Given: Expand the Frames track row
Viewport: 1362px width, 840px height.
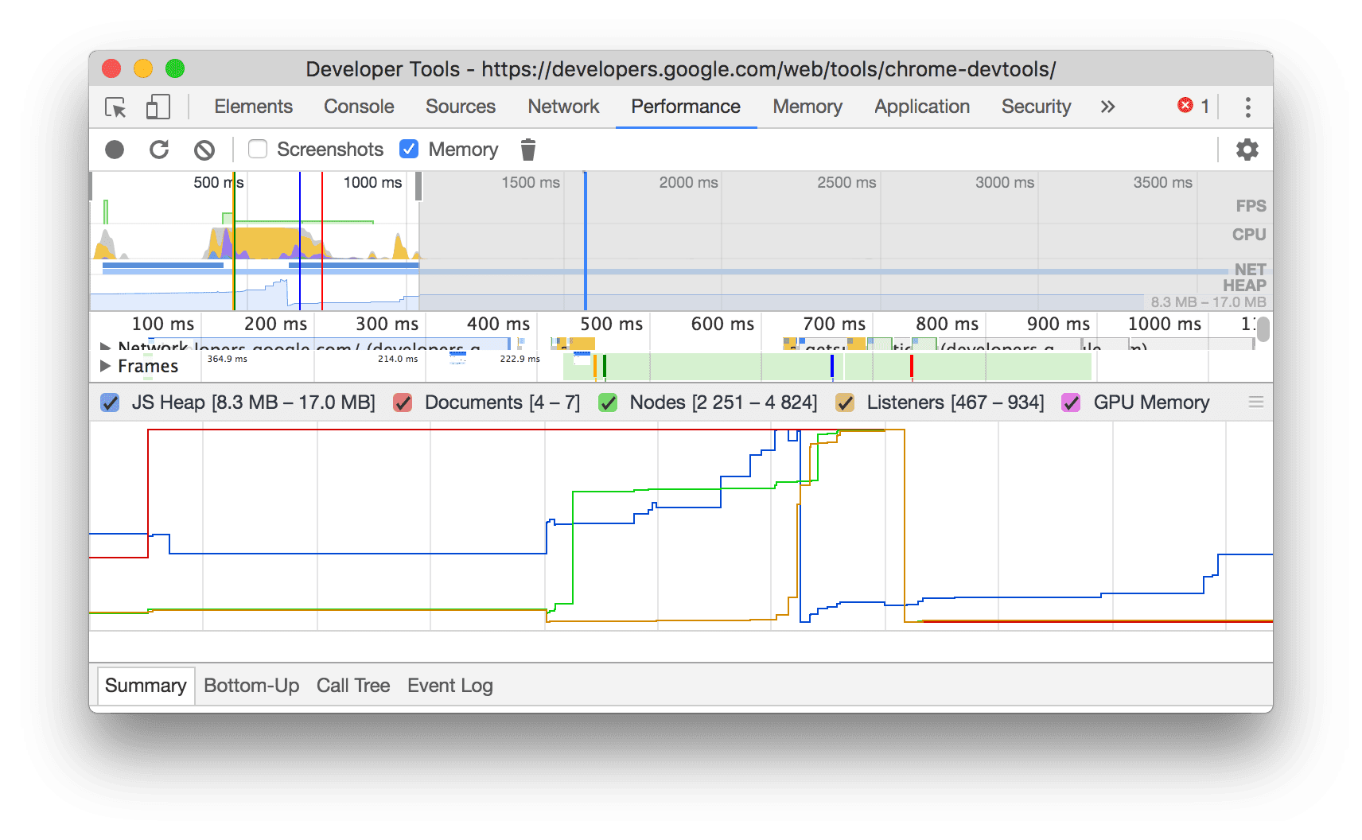Looking at the screenshot, I should tap(107, 366).
